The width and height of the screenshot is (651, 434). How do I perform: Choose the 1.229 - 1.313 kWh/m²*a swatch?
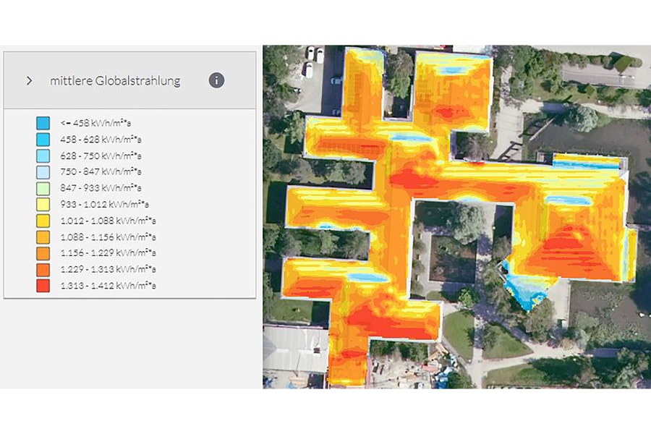(x=43, y=270)
